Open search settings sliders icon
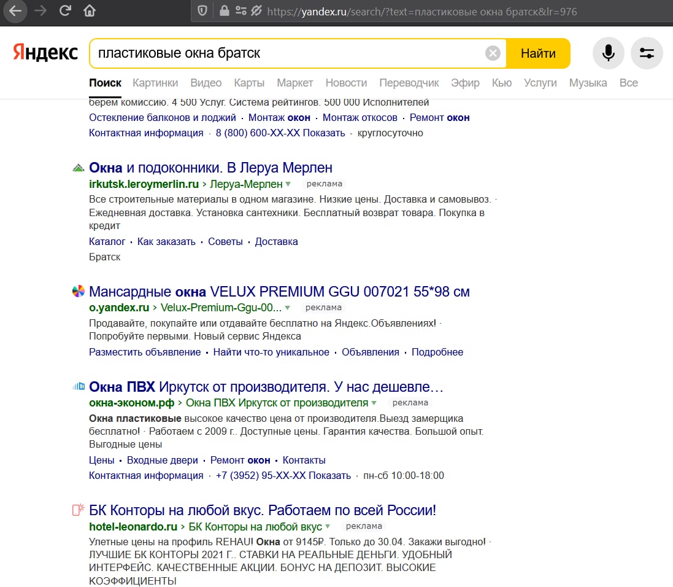The width and height of the screenshot is (673, 587). tap(647, 53)
